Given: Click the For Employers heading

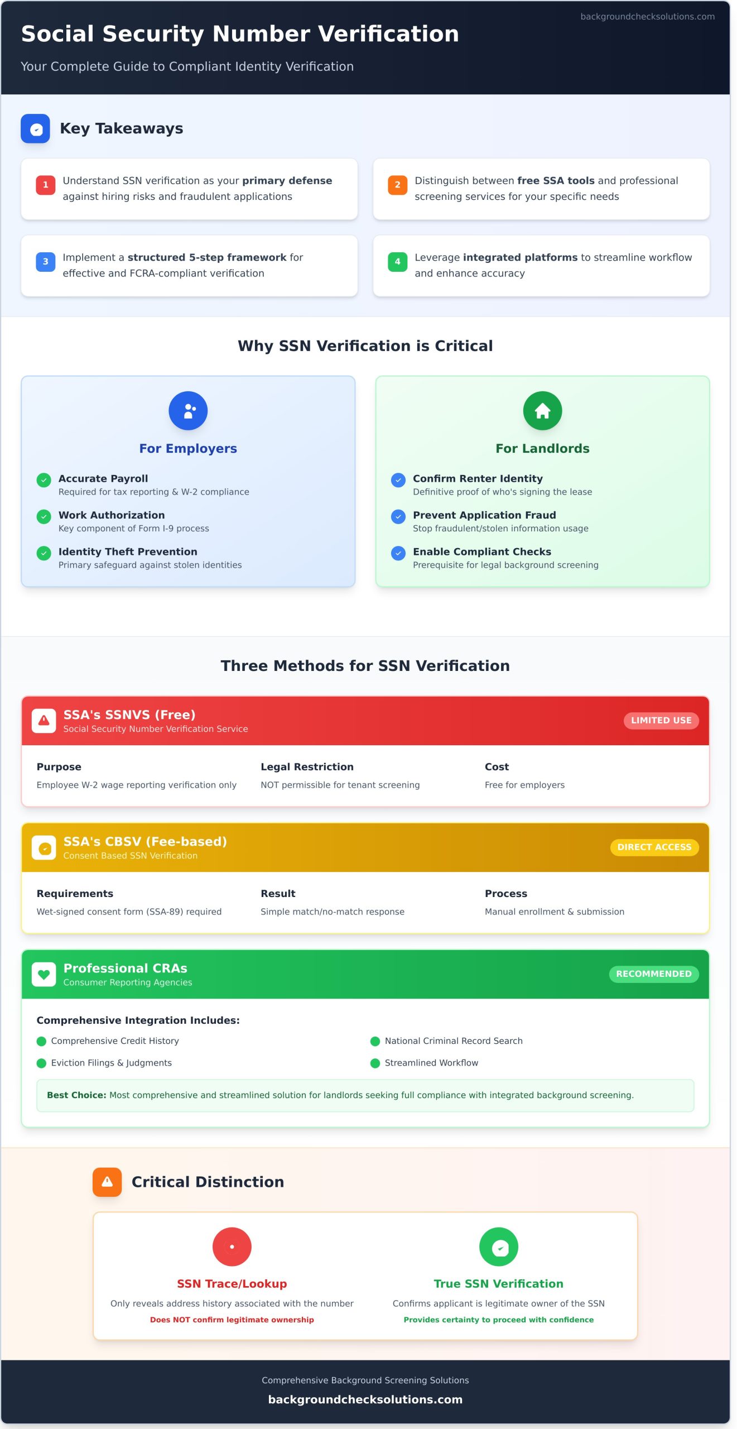Looking at the screenshot, I should click(x=188, y=449).
